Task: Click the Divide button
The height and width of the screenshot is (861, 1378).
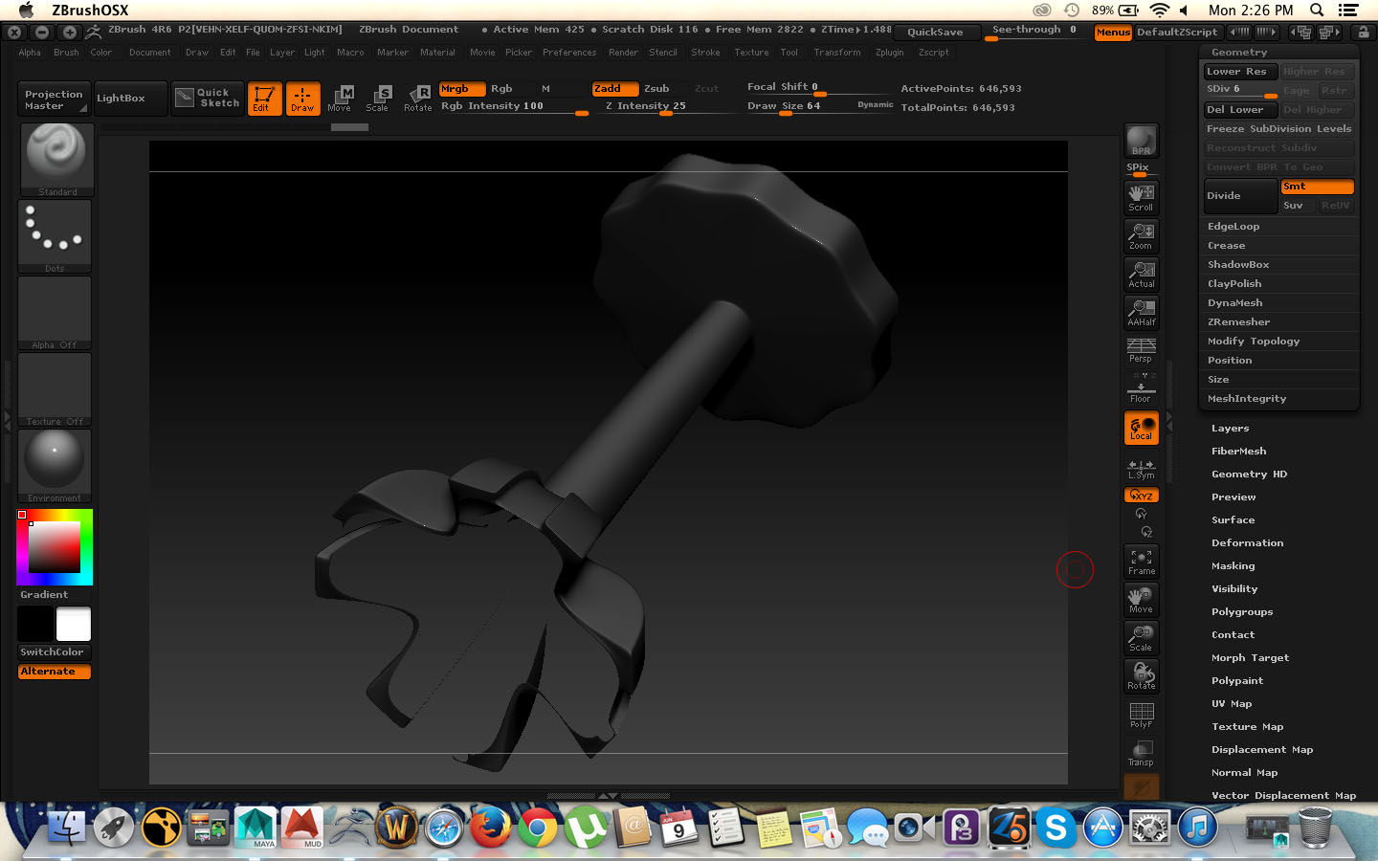Action: [x=1240, y=196]
